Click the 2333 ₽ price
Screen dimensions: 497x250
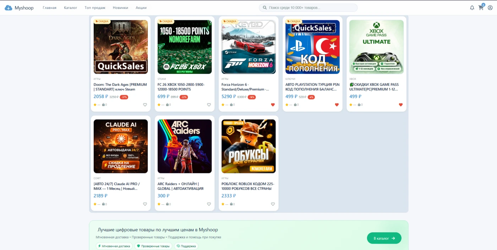click(x=229, y=196)
